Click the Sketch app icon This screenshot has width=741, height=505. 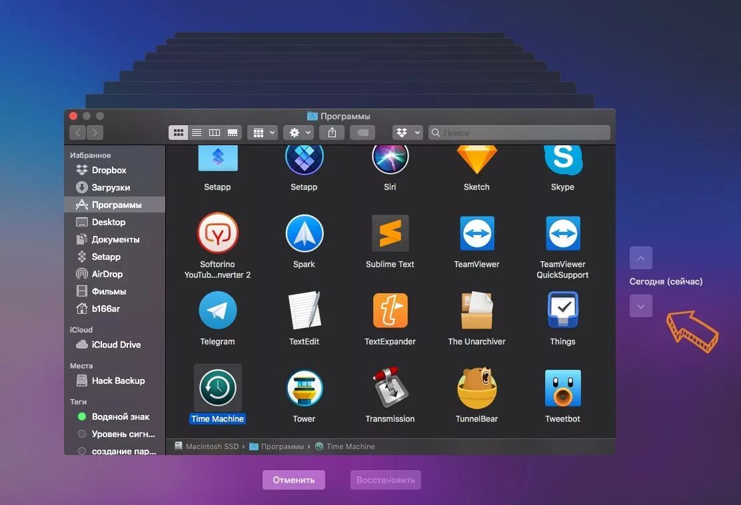[477, 159]
